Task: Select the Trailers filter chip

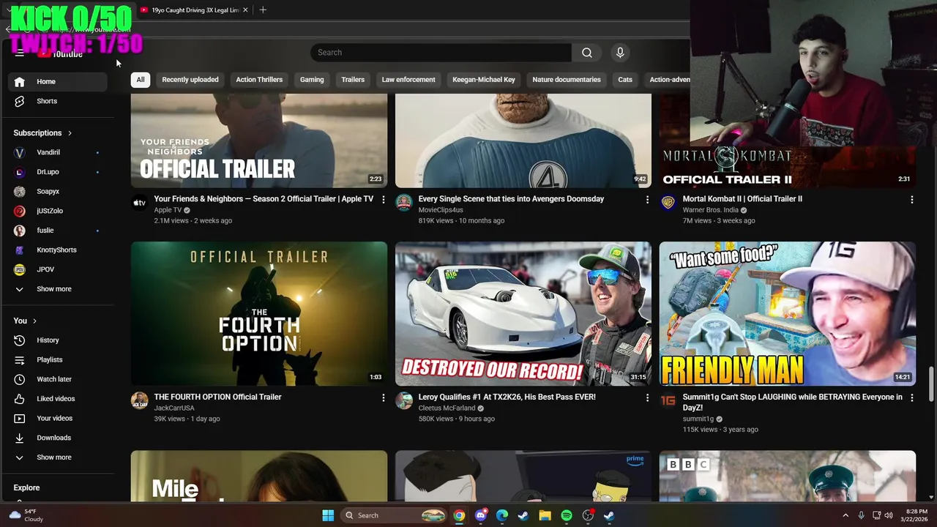Action: 353,80
